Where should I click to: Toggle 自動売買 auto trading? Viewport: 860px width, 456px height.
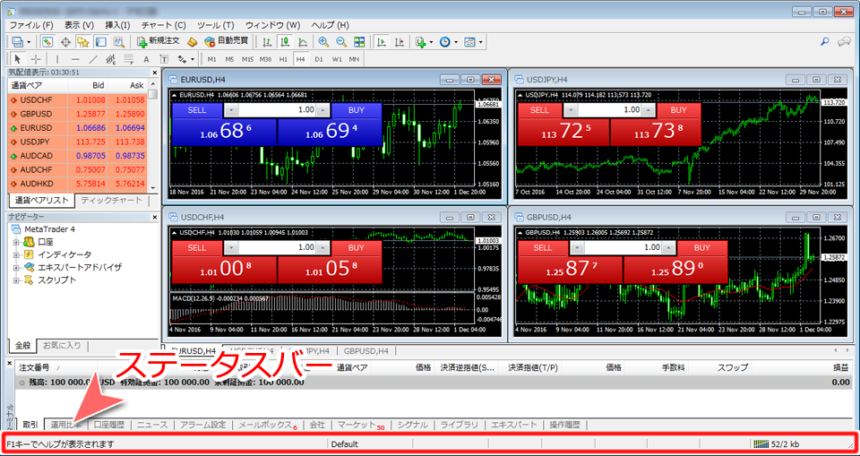click(x=226, y=42)
